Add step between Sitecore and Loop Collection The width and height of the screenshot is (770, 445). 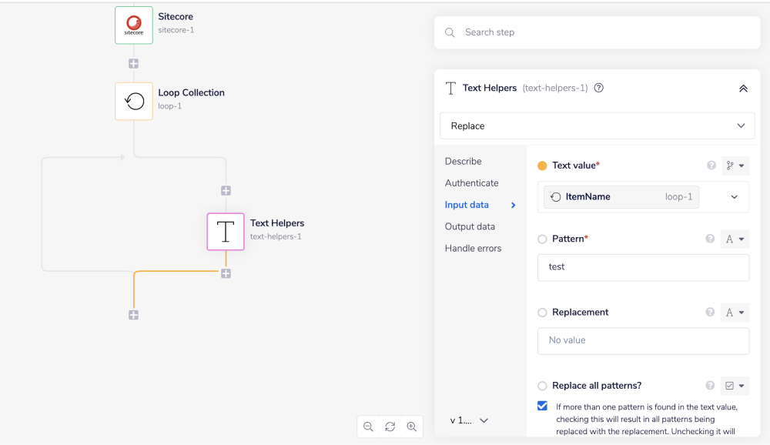(x=133, y=64)
